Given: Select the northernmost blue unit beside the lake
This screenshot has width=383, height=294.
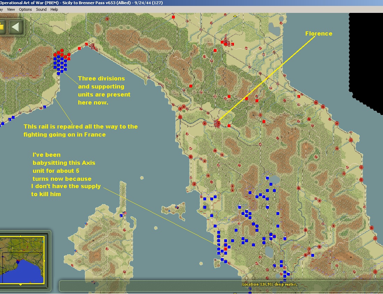Looking at the screenshot, I should 267,178.
